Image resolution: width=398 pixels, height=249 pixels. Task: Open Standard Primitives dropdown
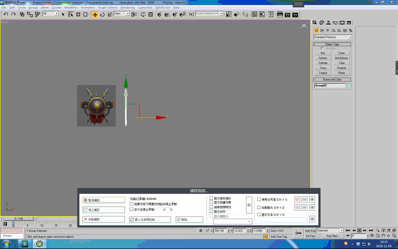333,37
